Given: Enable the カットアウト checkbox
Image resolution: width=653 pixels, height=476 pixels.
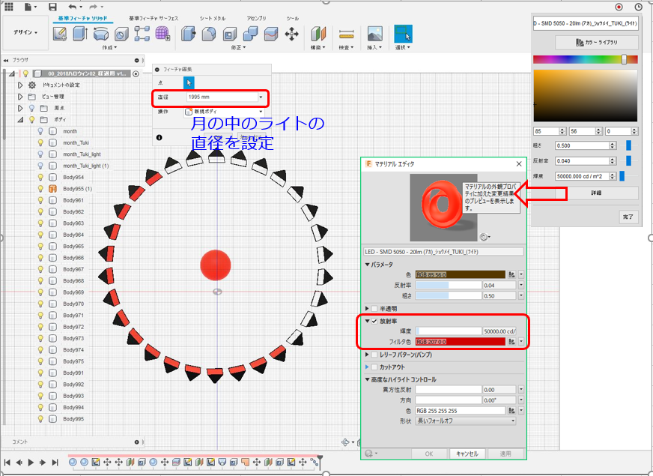Looking at the screenshot, I should click(x=374, y=367).
